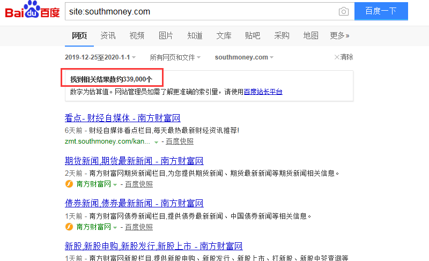
Task: Select the 采购 tab
Action: [282, 35]
